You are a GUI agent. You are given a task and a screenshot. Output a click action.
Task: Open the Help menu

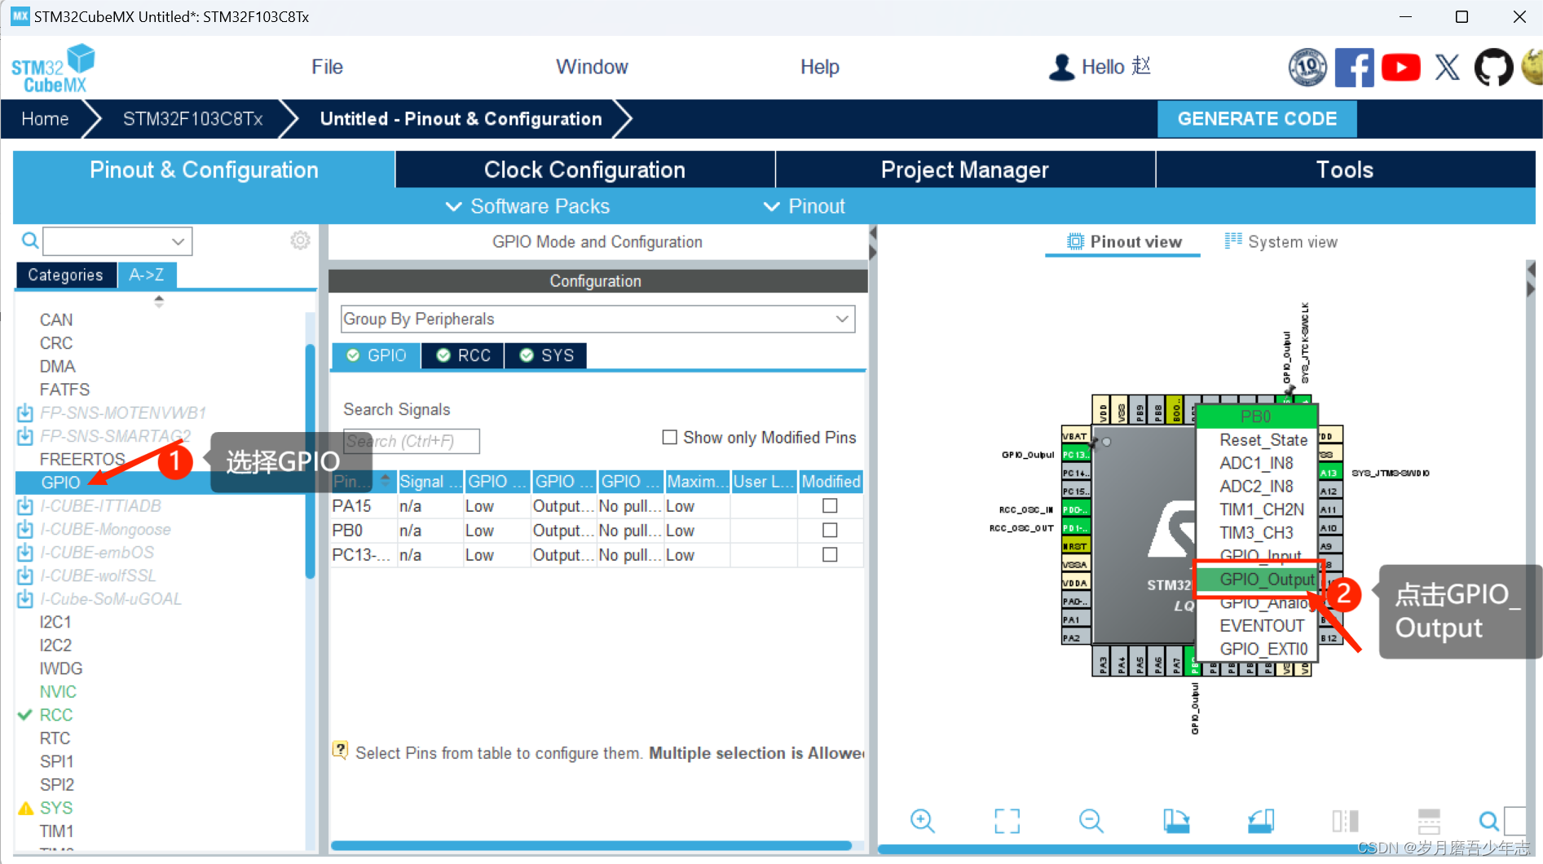pos(819,67)
